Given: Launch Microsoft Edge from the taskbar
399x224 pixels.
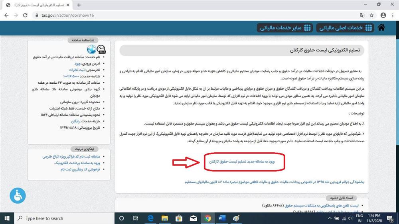Looking at the screenshot, I should 150,218.
